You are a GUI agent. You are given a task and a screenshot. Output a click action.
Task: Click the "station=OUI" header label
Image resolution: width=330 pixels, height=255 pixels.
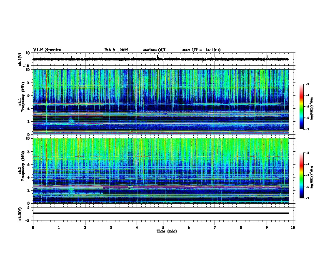pos(154,50)
